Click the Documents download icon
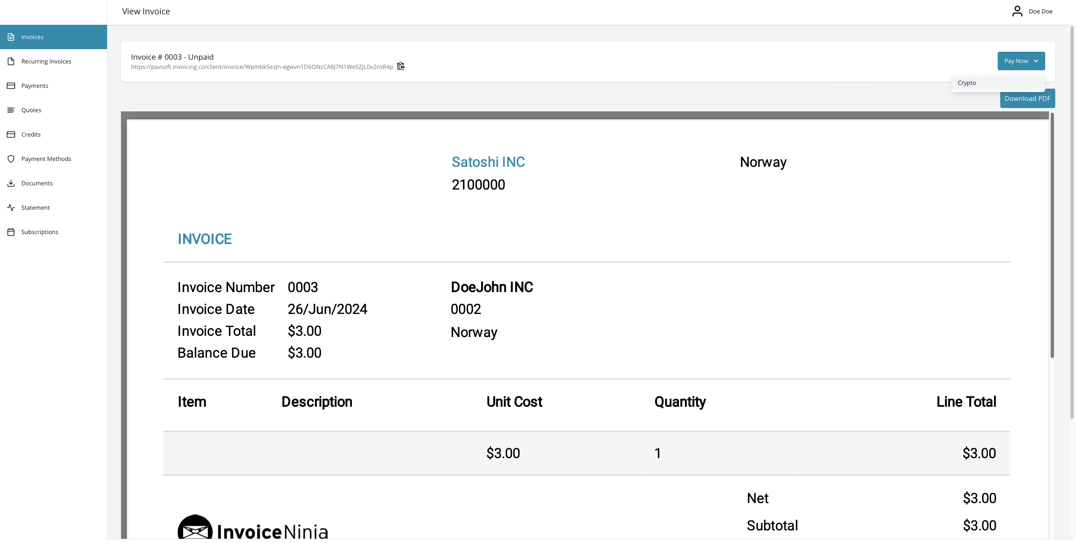This screenshot has width=1075, height=543. point(11,183)
